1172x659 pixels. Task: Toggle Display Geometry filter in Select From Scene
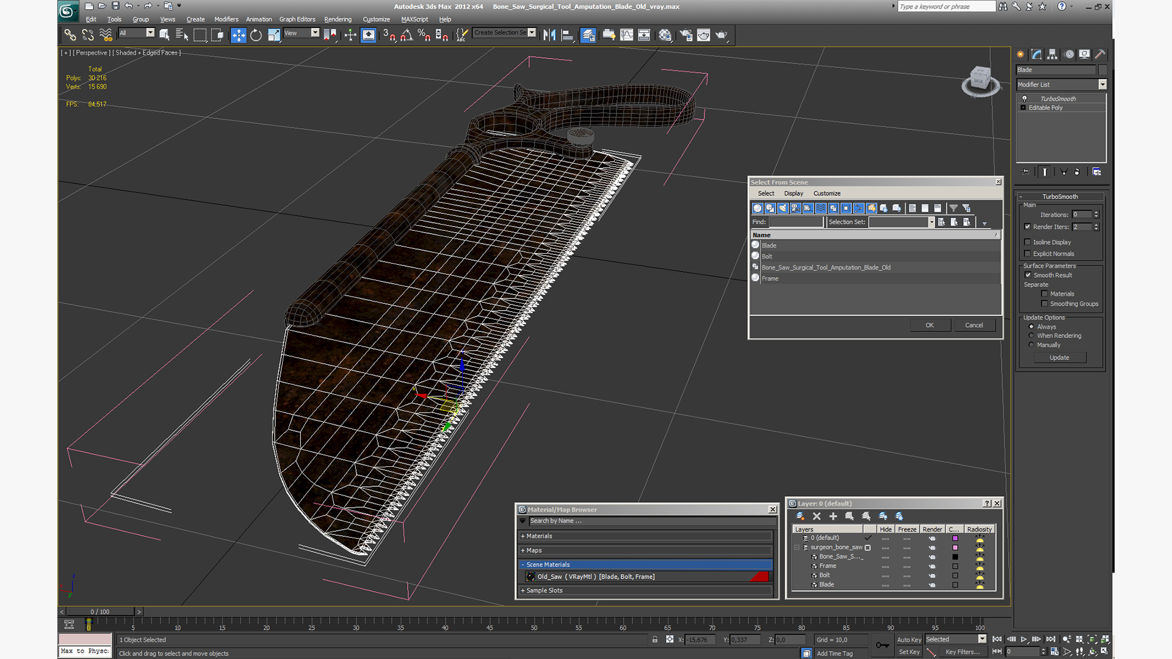pyautogui.click(x=758, y=208)
